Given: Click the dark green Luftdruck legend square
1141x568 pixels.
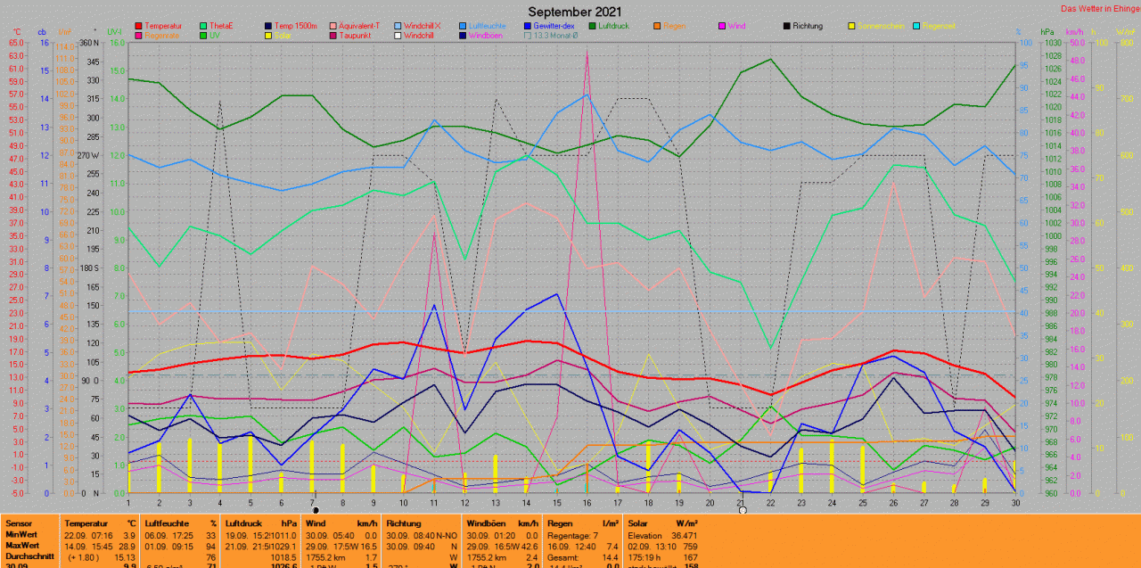Looking at the screenshot, I should tap(591, 26).
